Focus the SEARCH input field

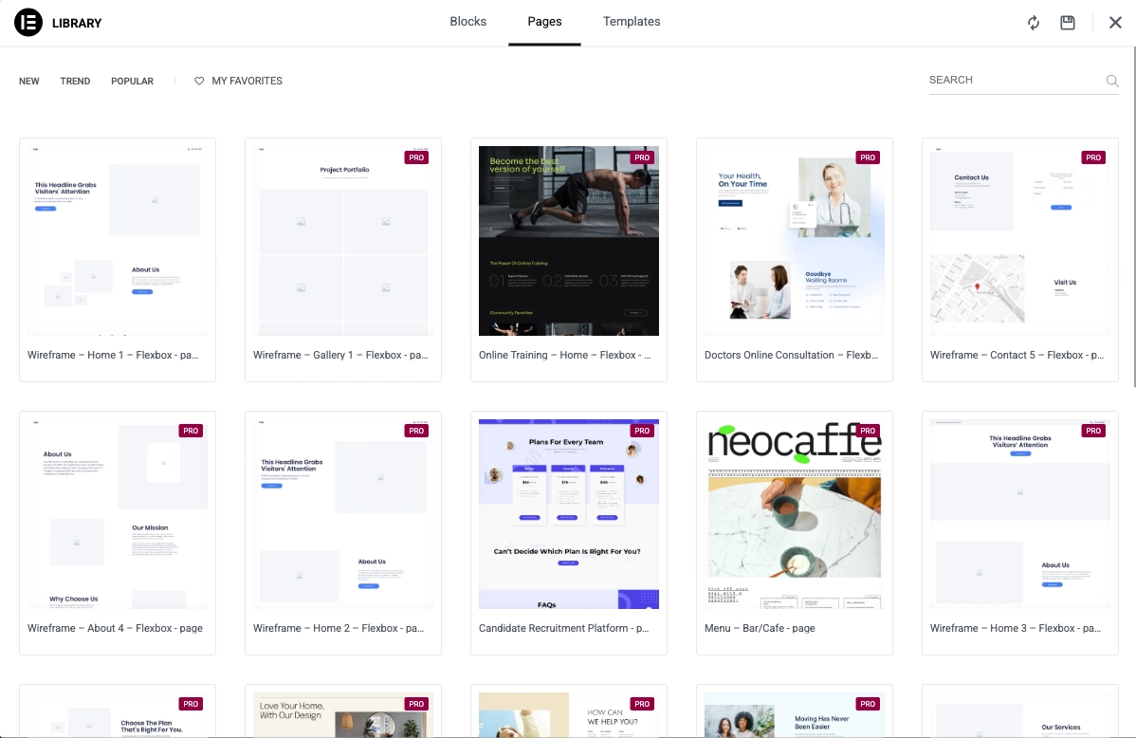pyautogui.click(x=1015, y=81)
